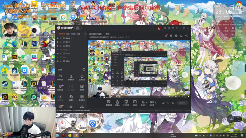
Task: Click the unlock padlock icon above preview
Action: pyautogui.click(x=171, y=36)
